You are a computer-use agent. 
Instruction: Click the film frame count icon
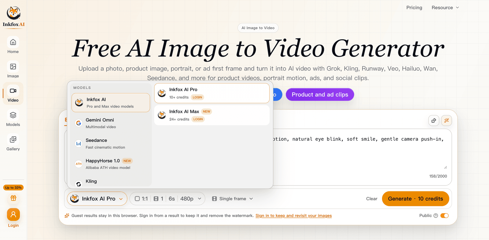click(156, 199)
